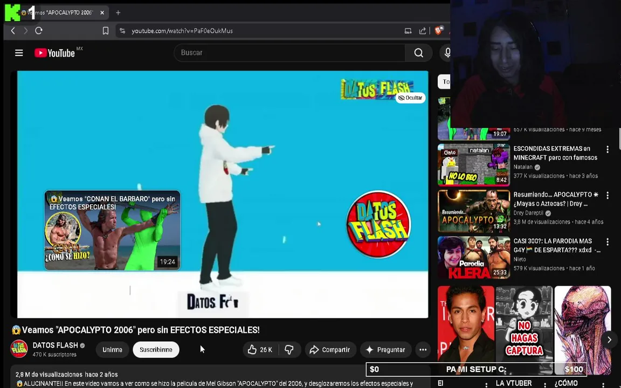Open CASI 300?: LA PARODIA title
621x388 pixels.
click(557, 246)
